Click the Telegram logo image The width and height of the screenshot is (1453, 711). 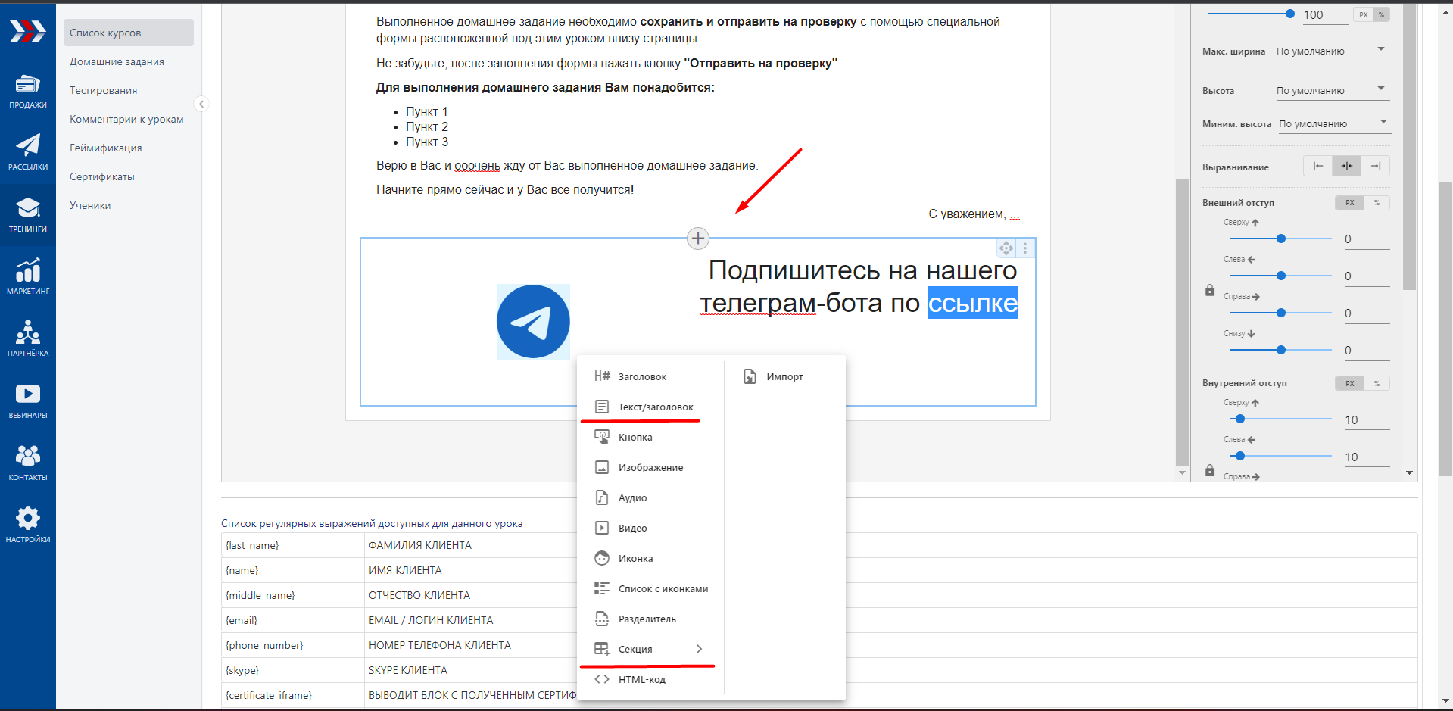point(533,321)
